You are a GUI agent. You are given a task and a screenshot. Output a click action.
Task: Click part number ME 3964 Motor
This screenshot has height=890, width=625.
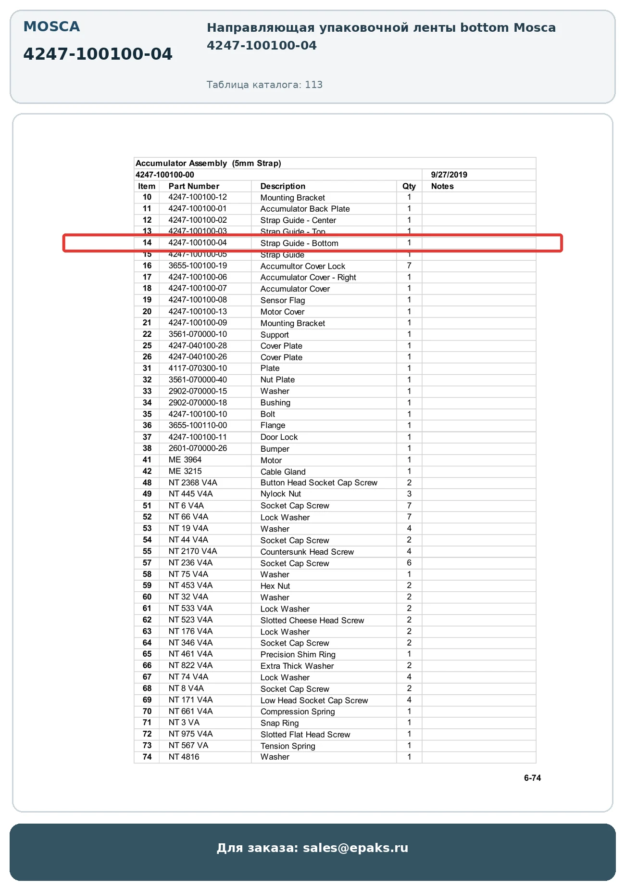[185, 460]
